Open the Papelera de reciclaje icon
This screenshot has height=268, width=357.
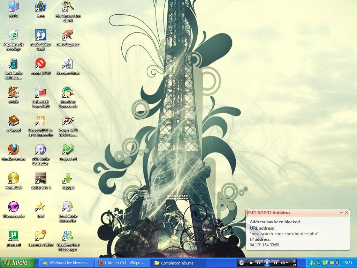(14, 36)
